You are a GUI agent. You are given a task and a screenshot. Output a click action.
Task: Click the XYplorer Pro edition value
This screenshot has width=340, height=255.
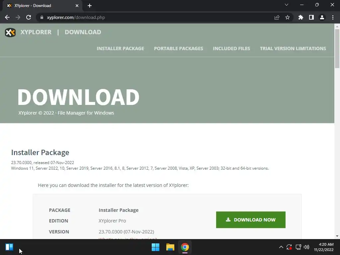point(112,221)
